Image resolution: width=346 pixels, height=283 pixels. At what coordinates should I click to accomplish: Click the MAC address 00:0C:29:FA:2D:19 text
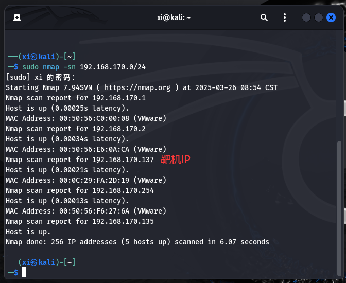(x=94, y=180)
